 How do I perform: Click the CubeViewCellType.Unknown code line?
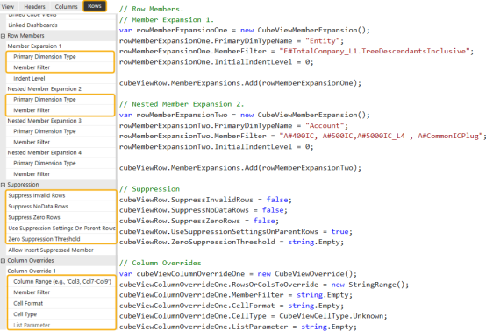tap(254, 316)
